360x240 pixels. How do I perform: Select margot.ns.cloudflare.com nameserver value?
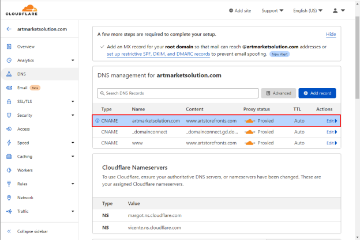[155, 215]
